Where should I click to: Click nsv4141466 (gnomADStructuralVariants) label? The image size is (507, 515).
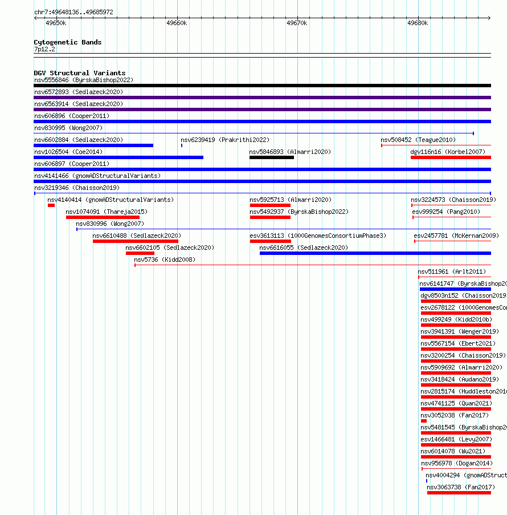97,176
